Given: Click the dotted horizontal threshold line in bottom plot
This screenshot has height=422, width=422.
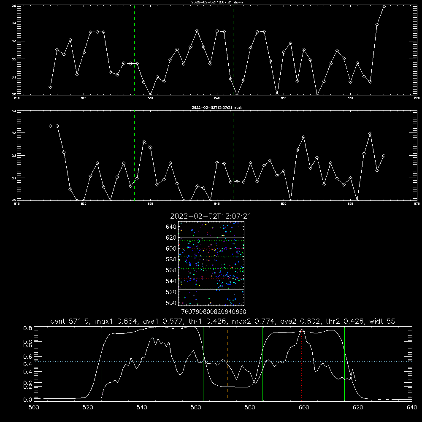Looking at the screenshot, I should point(223,362).
